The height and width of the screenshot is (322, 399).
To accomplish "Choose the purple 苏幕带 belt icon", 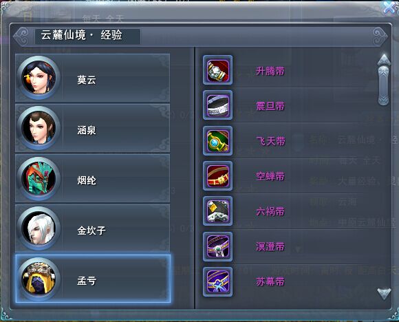I will 217,282.
